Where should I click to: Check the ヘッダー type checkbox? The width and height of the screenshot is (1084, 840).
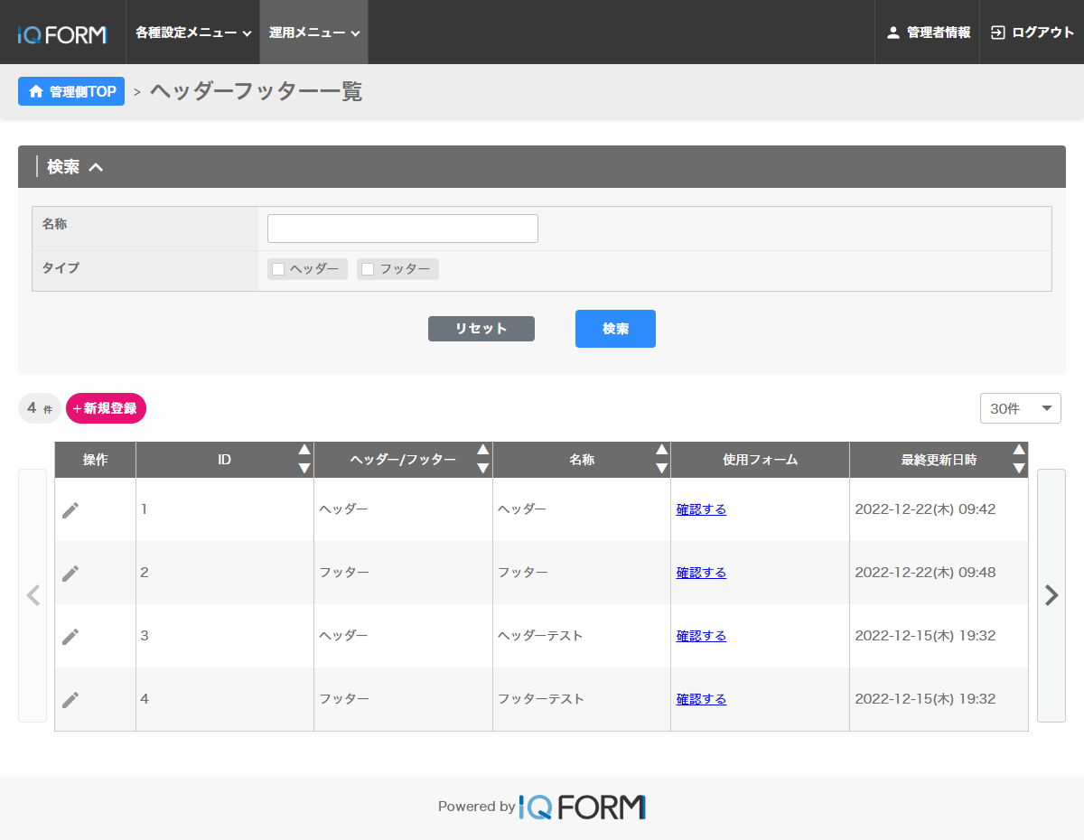(278, 269)
